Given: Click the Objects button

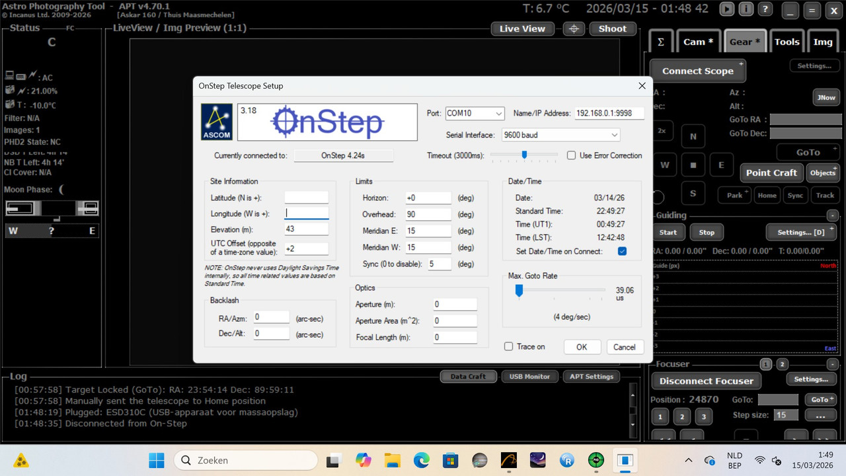Looking at the screenshot, I should 823,173.
